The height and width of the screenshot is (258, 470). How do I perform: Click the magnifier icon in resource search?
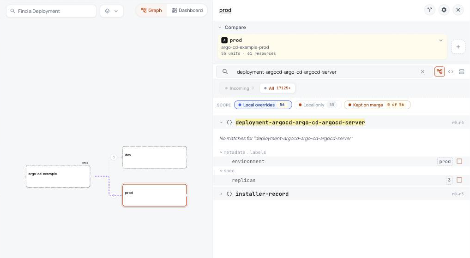click(225, 72)
